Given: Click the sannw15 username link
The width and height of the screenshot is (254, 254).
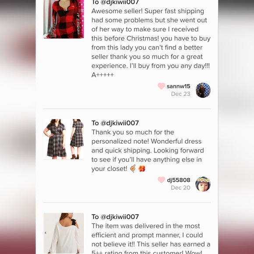Looking at the screenshot, I should click(178, 86).
